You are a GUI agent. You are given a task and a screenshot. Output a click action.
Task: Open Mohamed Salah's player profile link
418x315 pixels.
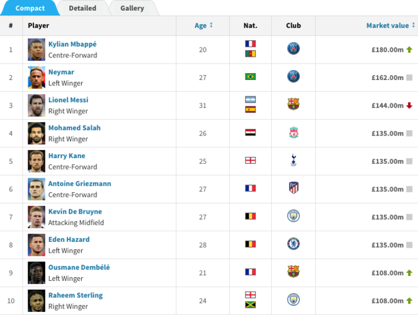[74, 128]
